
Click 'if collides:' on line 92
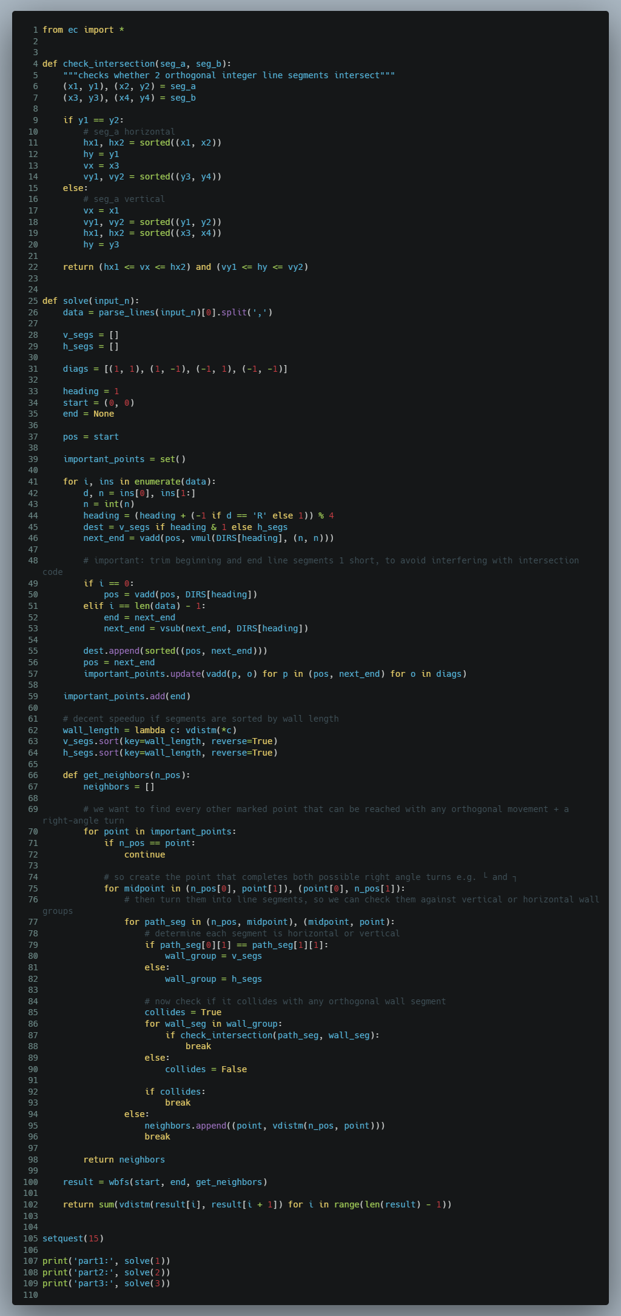[x=175, y=1092]
